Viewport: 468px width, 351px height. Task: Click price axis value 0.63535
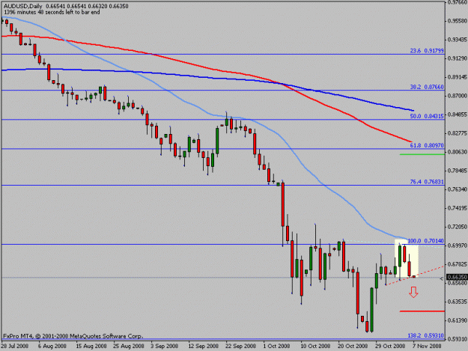click(x=457, y=302)
